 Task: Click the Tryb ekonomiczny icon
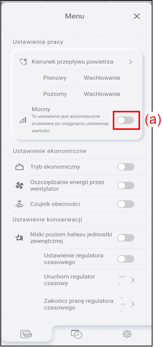point(19,167)
